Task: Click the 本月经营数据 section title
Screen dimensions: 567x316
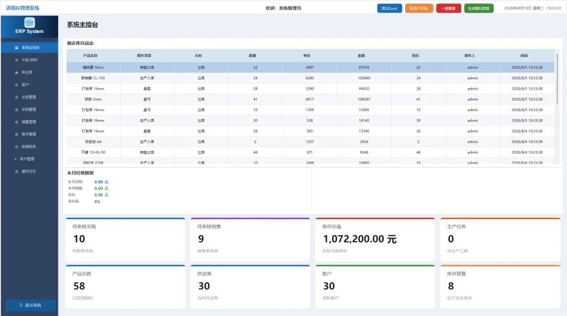Action: click(x=80, y=173)
